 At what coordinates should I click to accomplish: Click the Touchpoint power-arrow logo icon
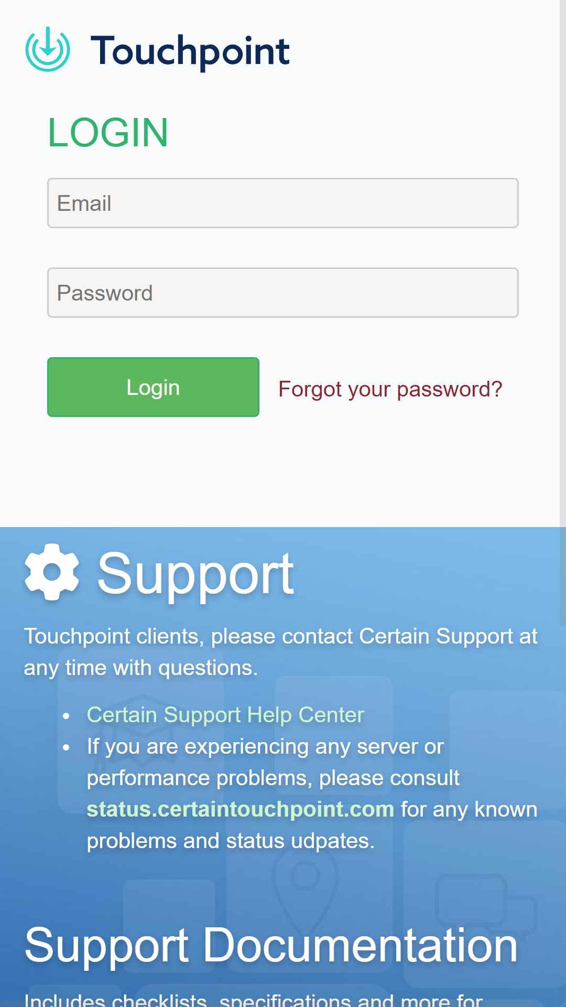click(x=48, y=49)
